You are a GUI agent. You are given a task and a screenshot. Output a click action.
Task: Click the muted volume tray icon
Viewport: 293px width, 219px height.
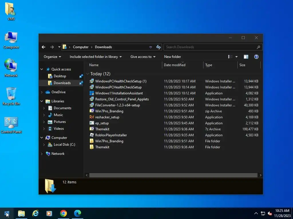tap(270, 213)
